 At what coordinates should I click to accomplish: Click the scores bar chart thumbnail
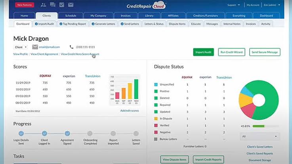124,90
